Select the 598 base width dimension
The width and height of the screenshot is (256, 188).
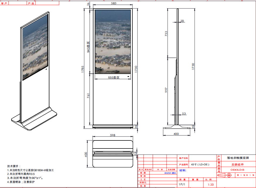pos(113,135)
